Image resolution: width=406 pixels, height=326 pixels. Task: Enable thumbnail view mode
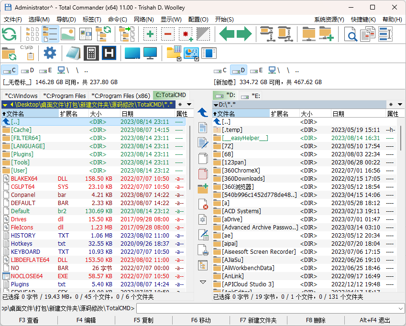click(x=68, y=34)
